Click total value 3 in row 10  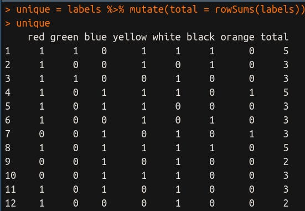(x=286, y=176)
